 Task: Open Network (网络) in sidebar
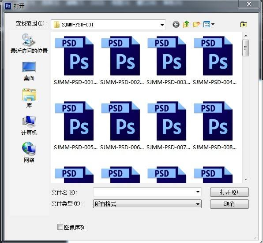[x=29, y=152]
